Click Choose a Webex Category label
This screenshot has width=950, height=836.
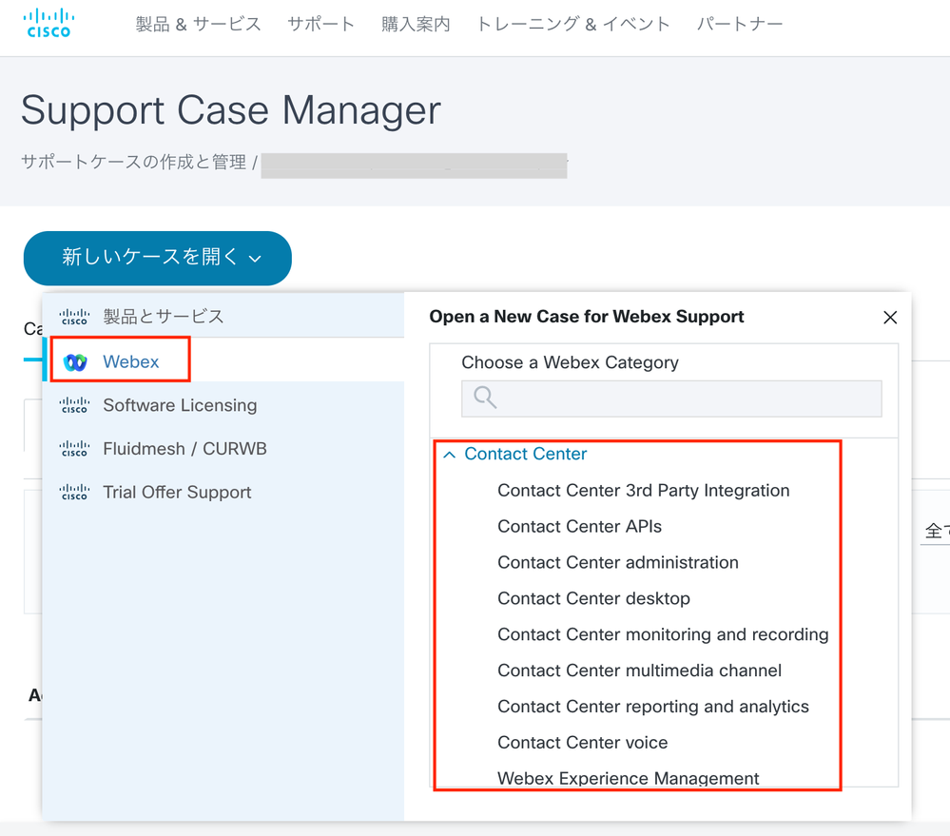tap(570, 362)
